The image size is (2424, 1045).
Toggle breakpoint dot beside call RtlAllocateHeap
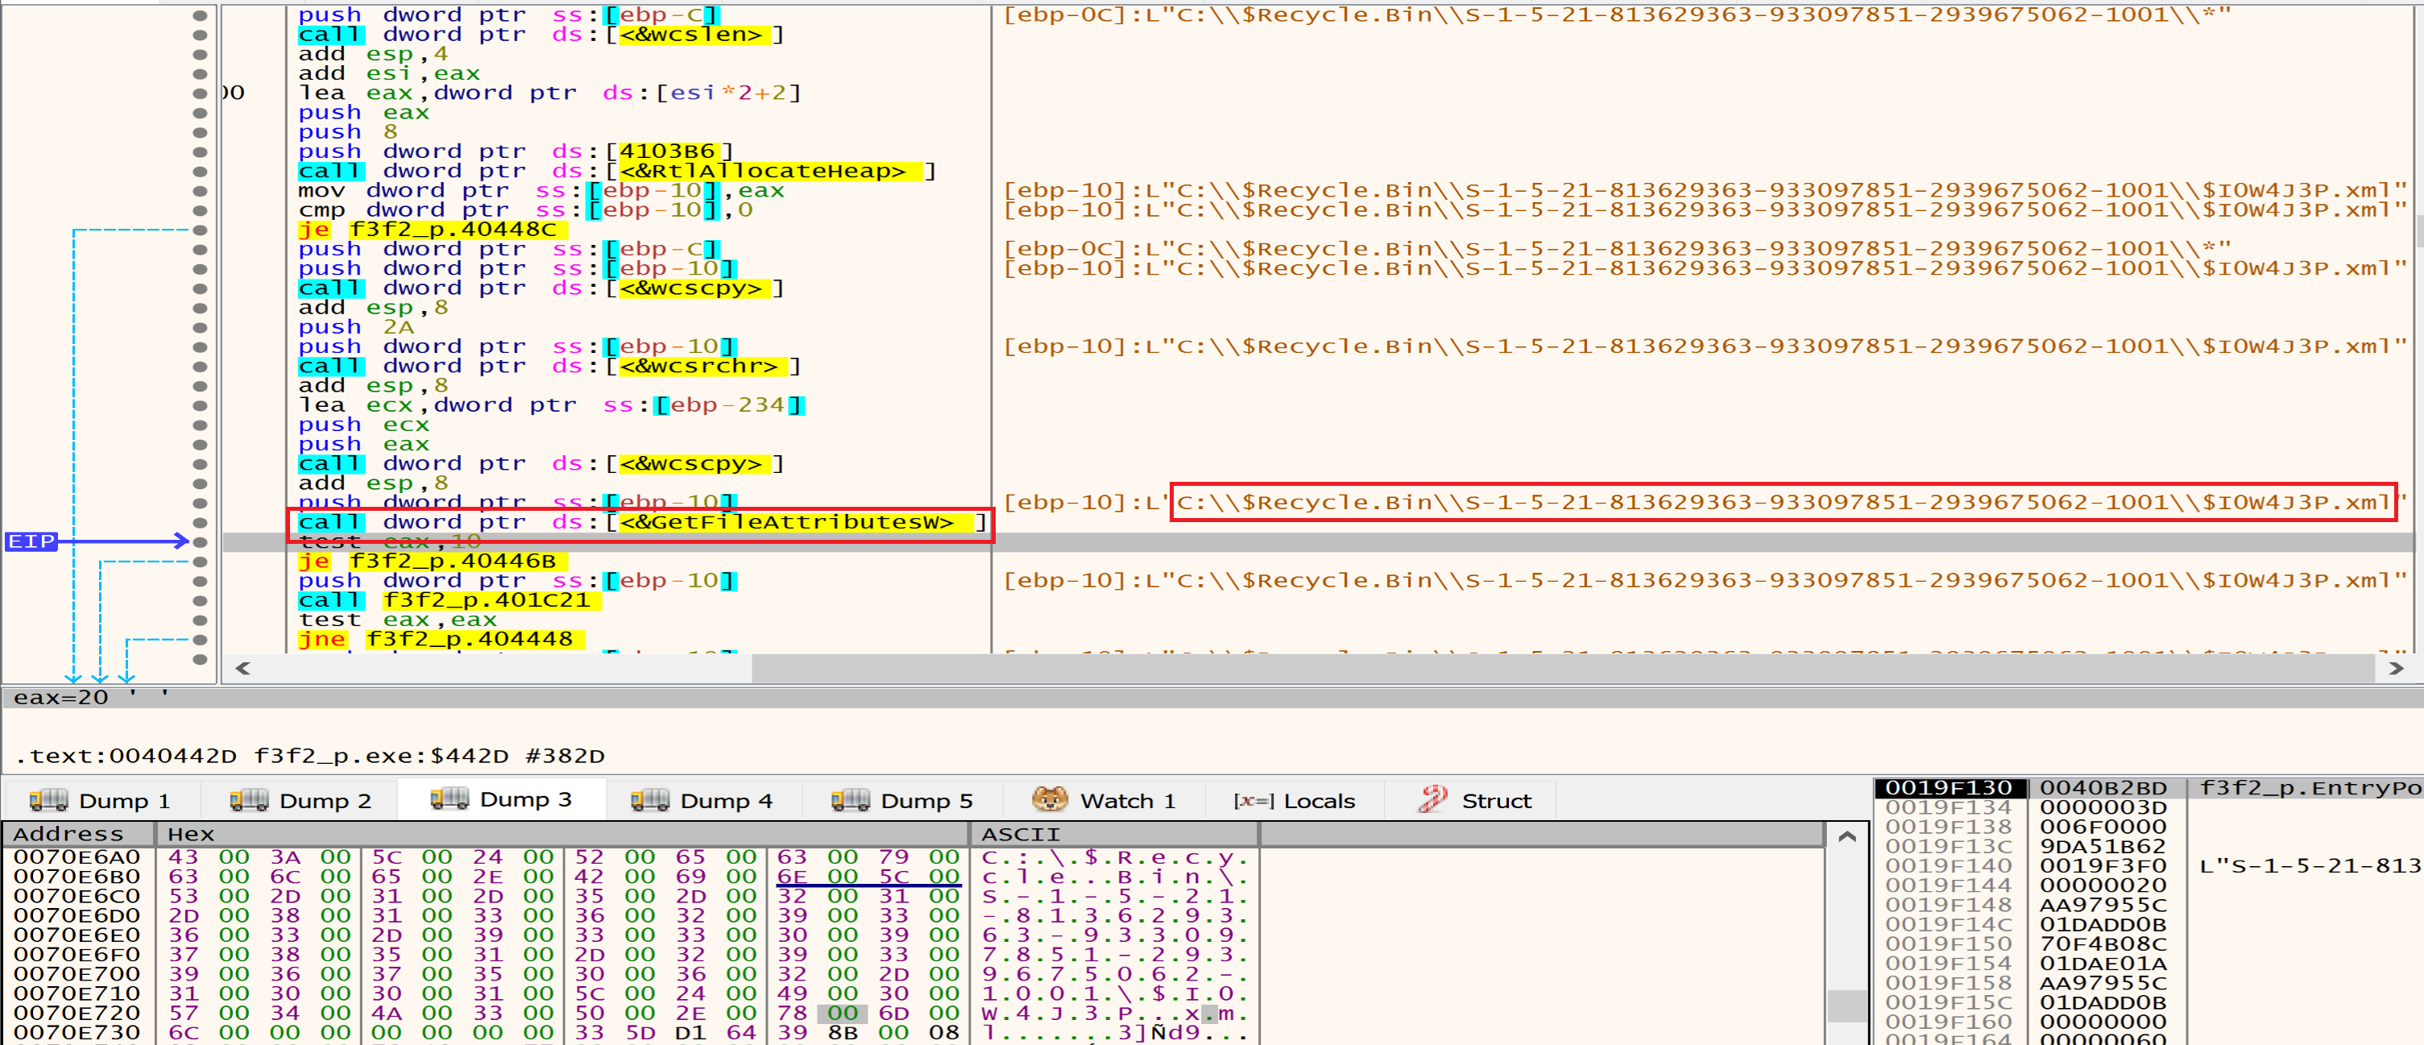click(x=200, y=172)
